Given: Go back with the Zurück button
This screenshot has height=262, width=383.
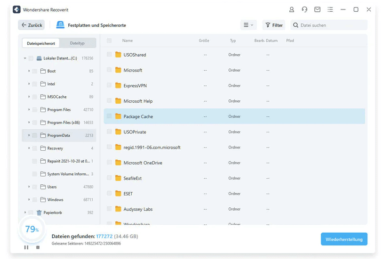Looking at the screenshot, I should click(x=32, y=25).
